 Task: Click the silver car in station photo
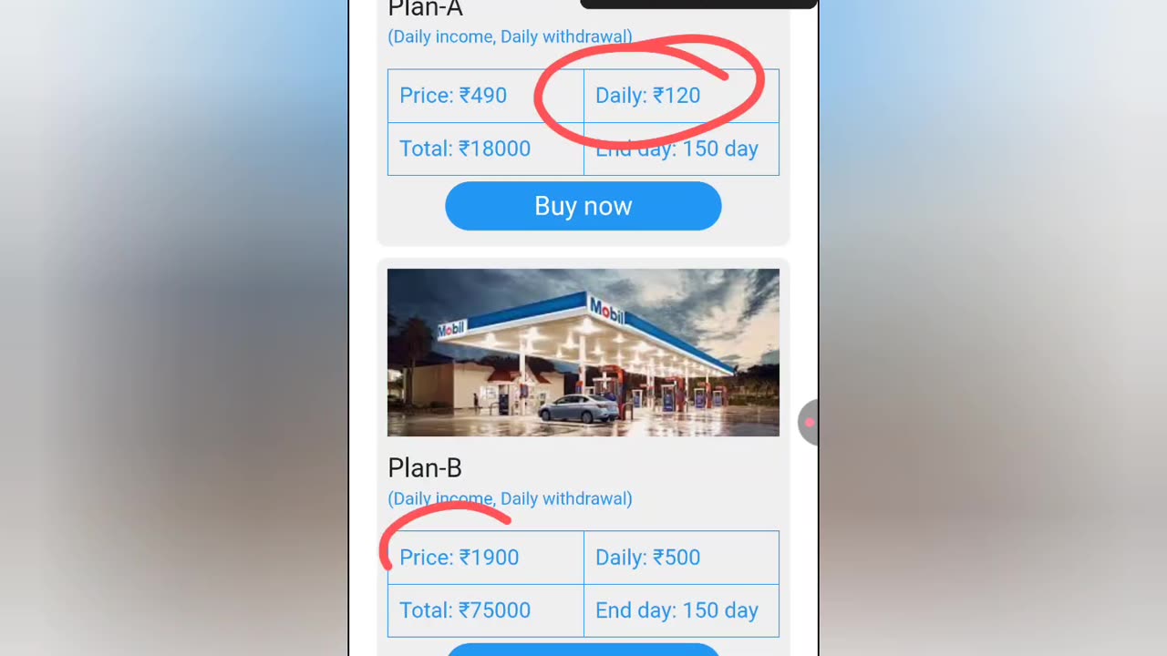click(578, 409)
